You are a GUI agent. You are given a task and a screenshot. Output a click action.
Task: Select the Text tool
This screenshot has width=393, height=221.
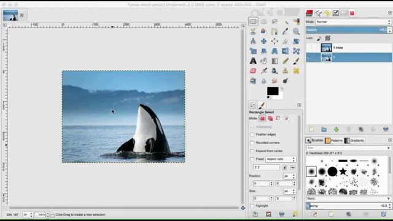253,61
